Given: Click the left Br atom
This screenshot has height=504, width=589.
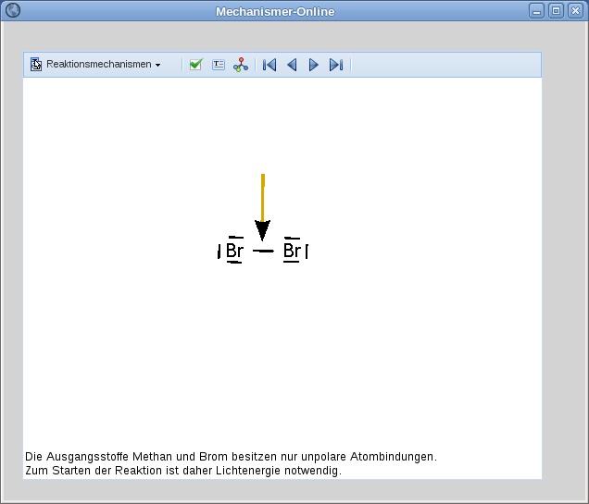Looking at the screenshot, I should click(x=234, y=251).
